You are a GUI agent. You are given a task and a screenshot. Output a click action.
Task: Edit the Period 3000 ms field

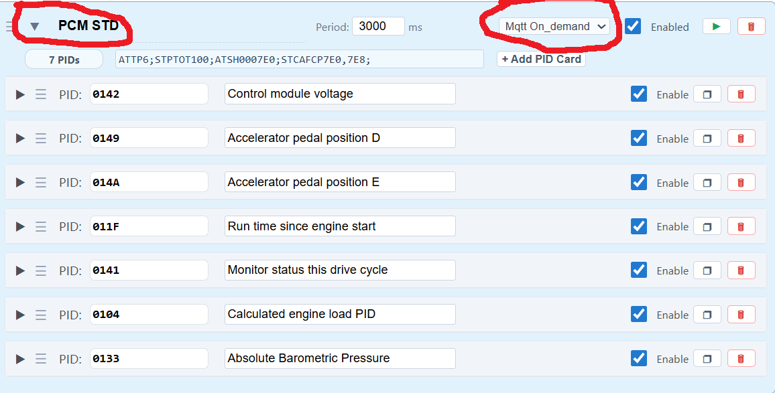coord(378,26)
